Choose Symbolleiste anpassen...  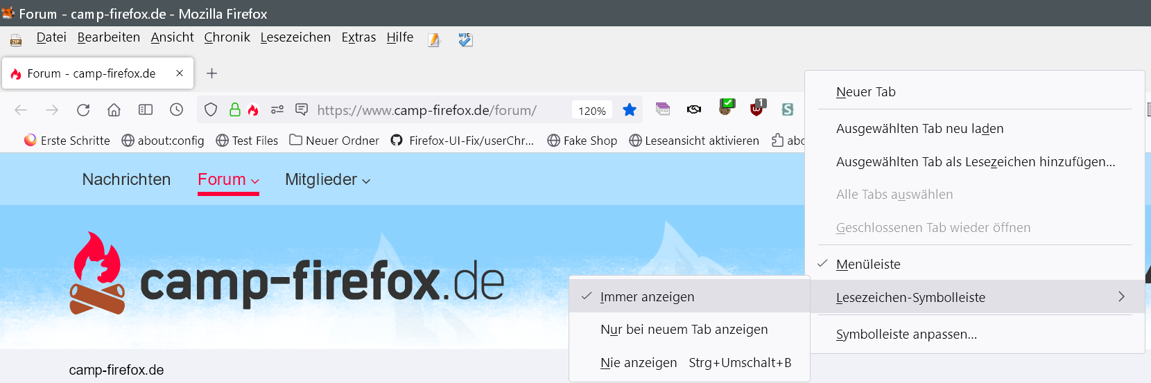click(x=974, y=335)
